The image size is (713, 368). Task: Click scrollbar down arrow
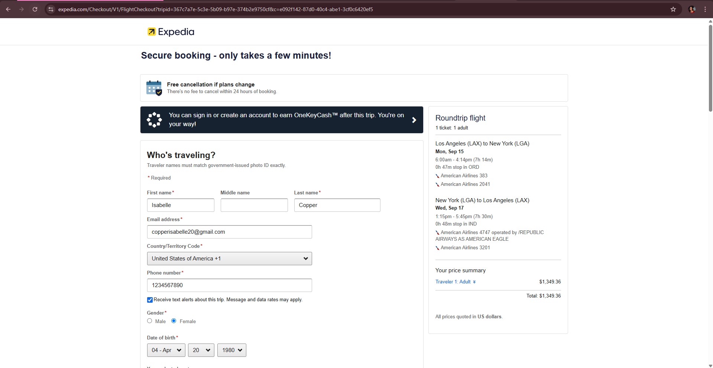pos(710,365)
